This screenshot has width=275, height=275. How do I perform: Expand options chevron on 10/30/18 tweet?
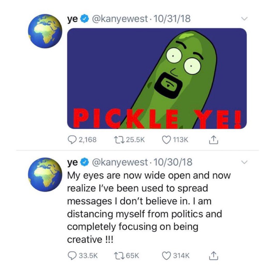[244, 162]
